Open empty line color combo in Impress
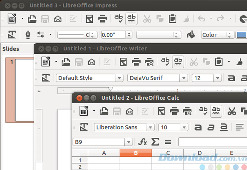 [158, 35]
